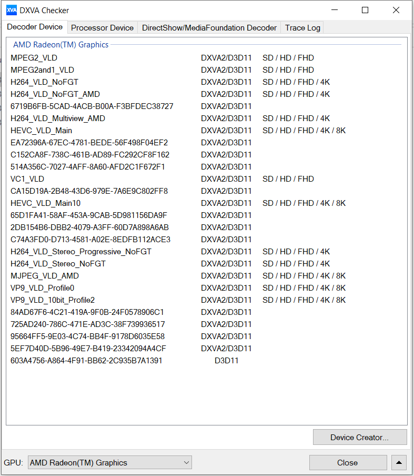
Task: Maximize the DXVA Checker window
Action: 365,10
